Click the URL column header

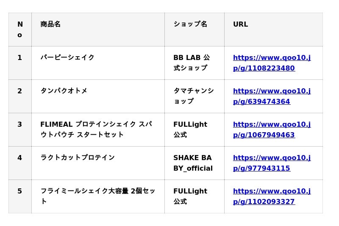(x=240, y=25)
